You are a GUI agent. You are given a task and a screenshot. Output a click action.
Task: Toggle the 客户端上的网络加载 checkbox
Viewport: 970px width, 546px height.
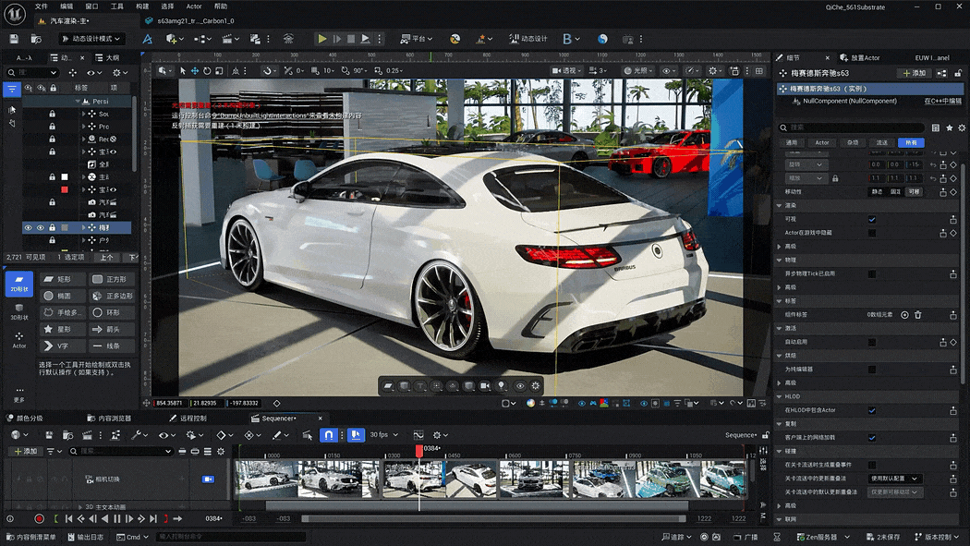pos(872,438)
